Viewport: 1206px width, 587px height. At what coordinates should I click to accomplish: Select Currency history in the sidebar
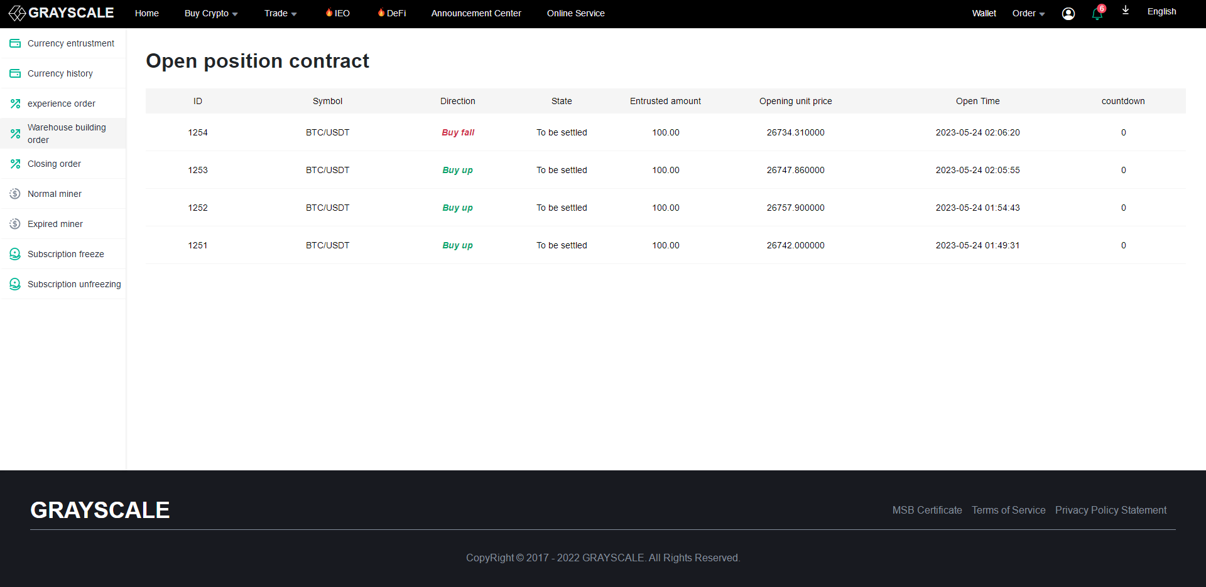click(x=60, y=73)
